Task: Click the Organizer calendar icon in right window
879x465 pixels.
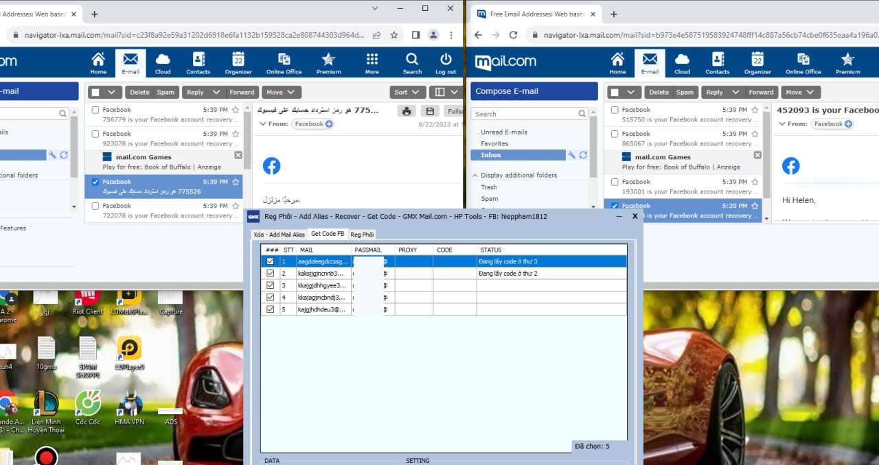Action: (757, 62)
